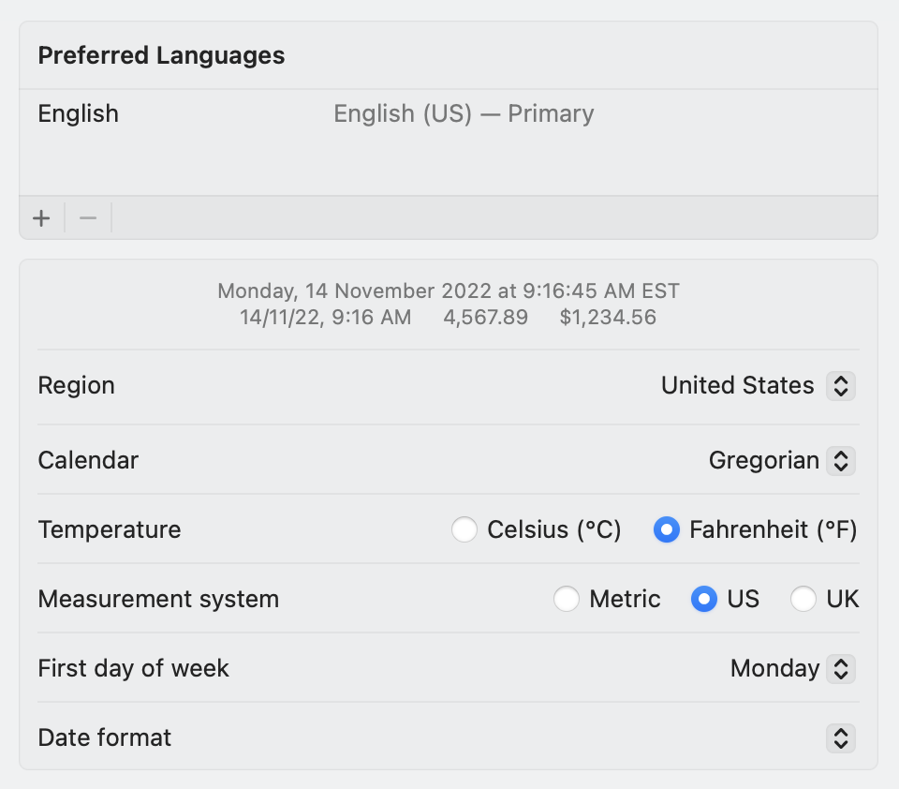This screenshot has height=789, width=899.
Task: Select Celsius temperature radio button
Action: coord(464,530)
